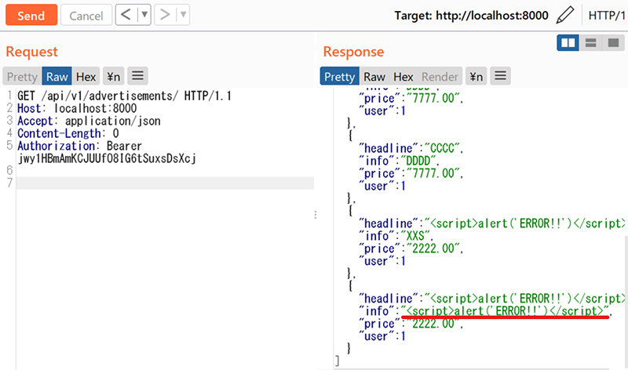Screen dimensions: 628x370
Task: Select Response Render tab
Action: tap(440, 76)
